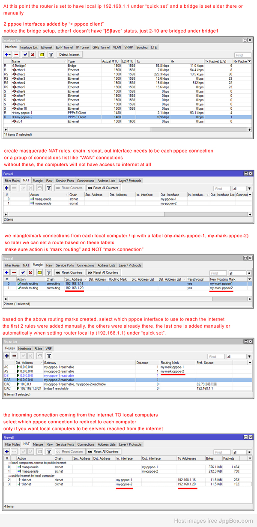This screenshot has height=527, width=257.
Task: Click the funnel Filter icon in the two-rule NAT Firewall window
Action: (49, 188)
